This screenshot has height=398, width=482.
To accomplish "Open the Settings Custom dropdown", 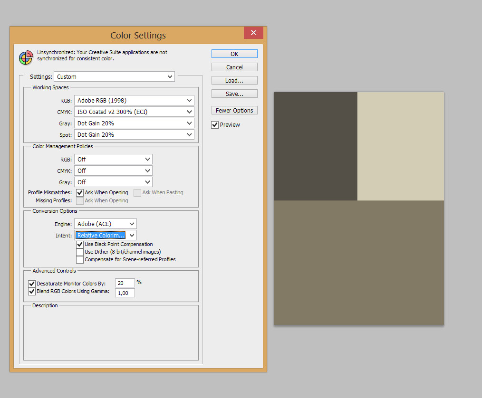I will click(x=114, y=76).
